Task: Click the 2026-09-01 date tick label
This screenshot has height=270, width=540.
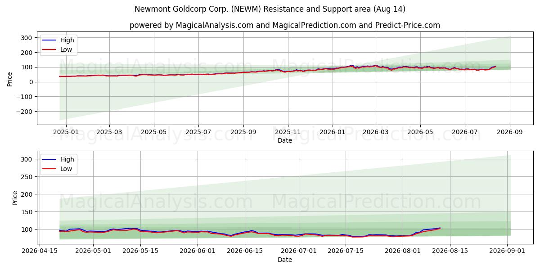Action: [x=508, y=251]
